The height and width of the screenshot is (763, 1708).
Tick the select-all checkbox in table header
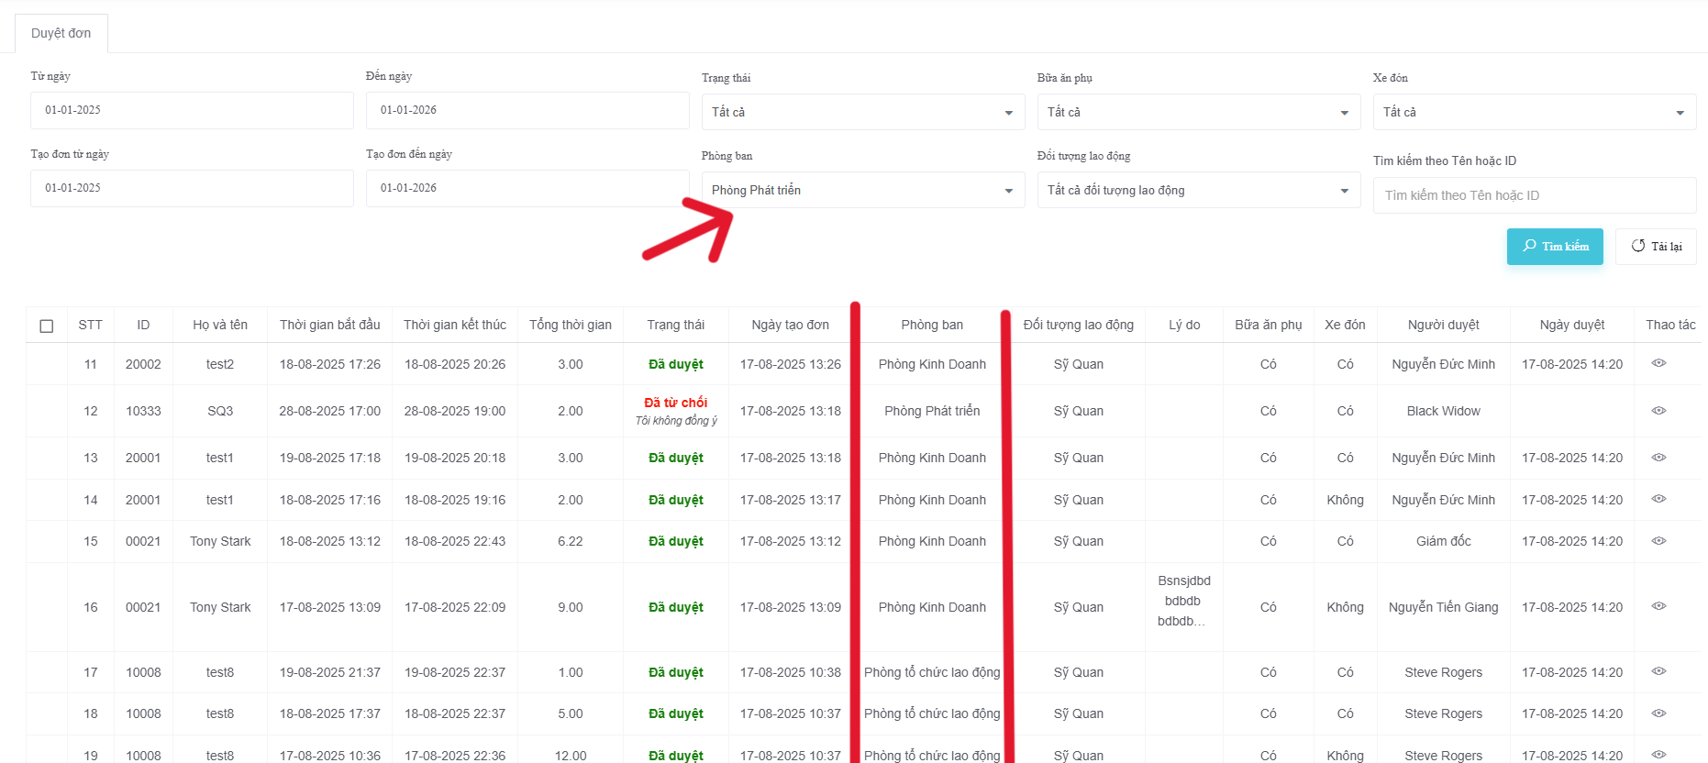[47, 326]
